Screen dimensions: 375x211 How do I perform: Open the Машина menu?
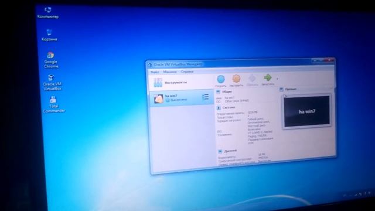pos(170,72)
